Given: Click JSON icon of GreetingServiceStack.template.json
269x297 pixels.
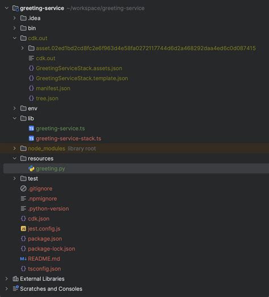Looking at the screenshot, I should click(31, 78).
